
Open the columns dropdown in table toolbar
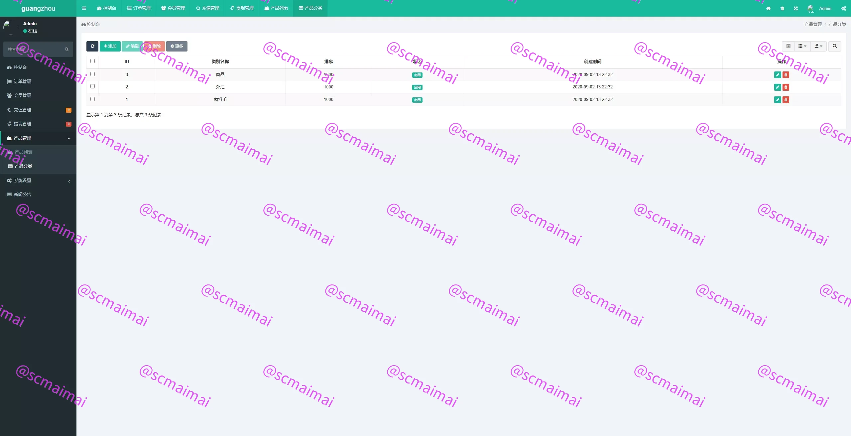(x=802, y=46)
